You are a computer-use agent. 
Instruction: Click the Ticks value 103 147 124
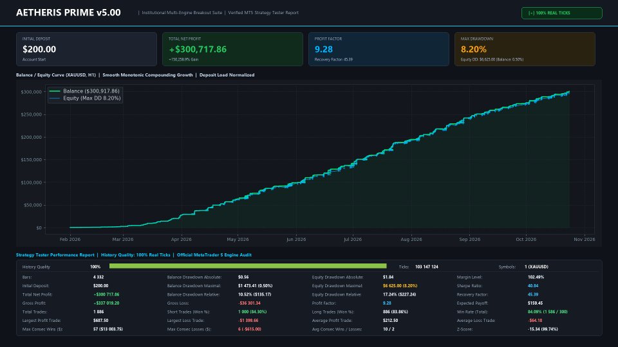[x=426, y=267]
